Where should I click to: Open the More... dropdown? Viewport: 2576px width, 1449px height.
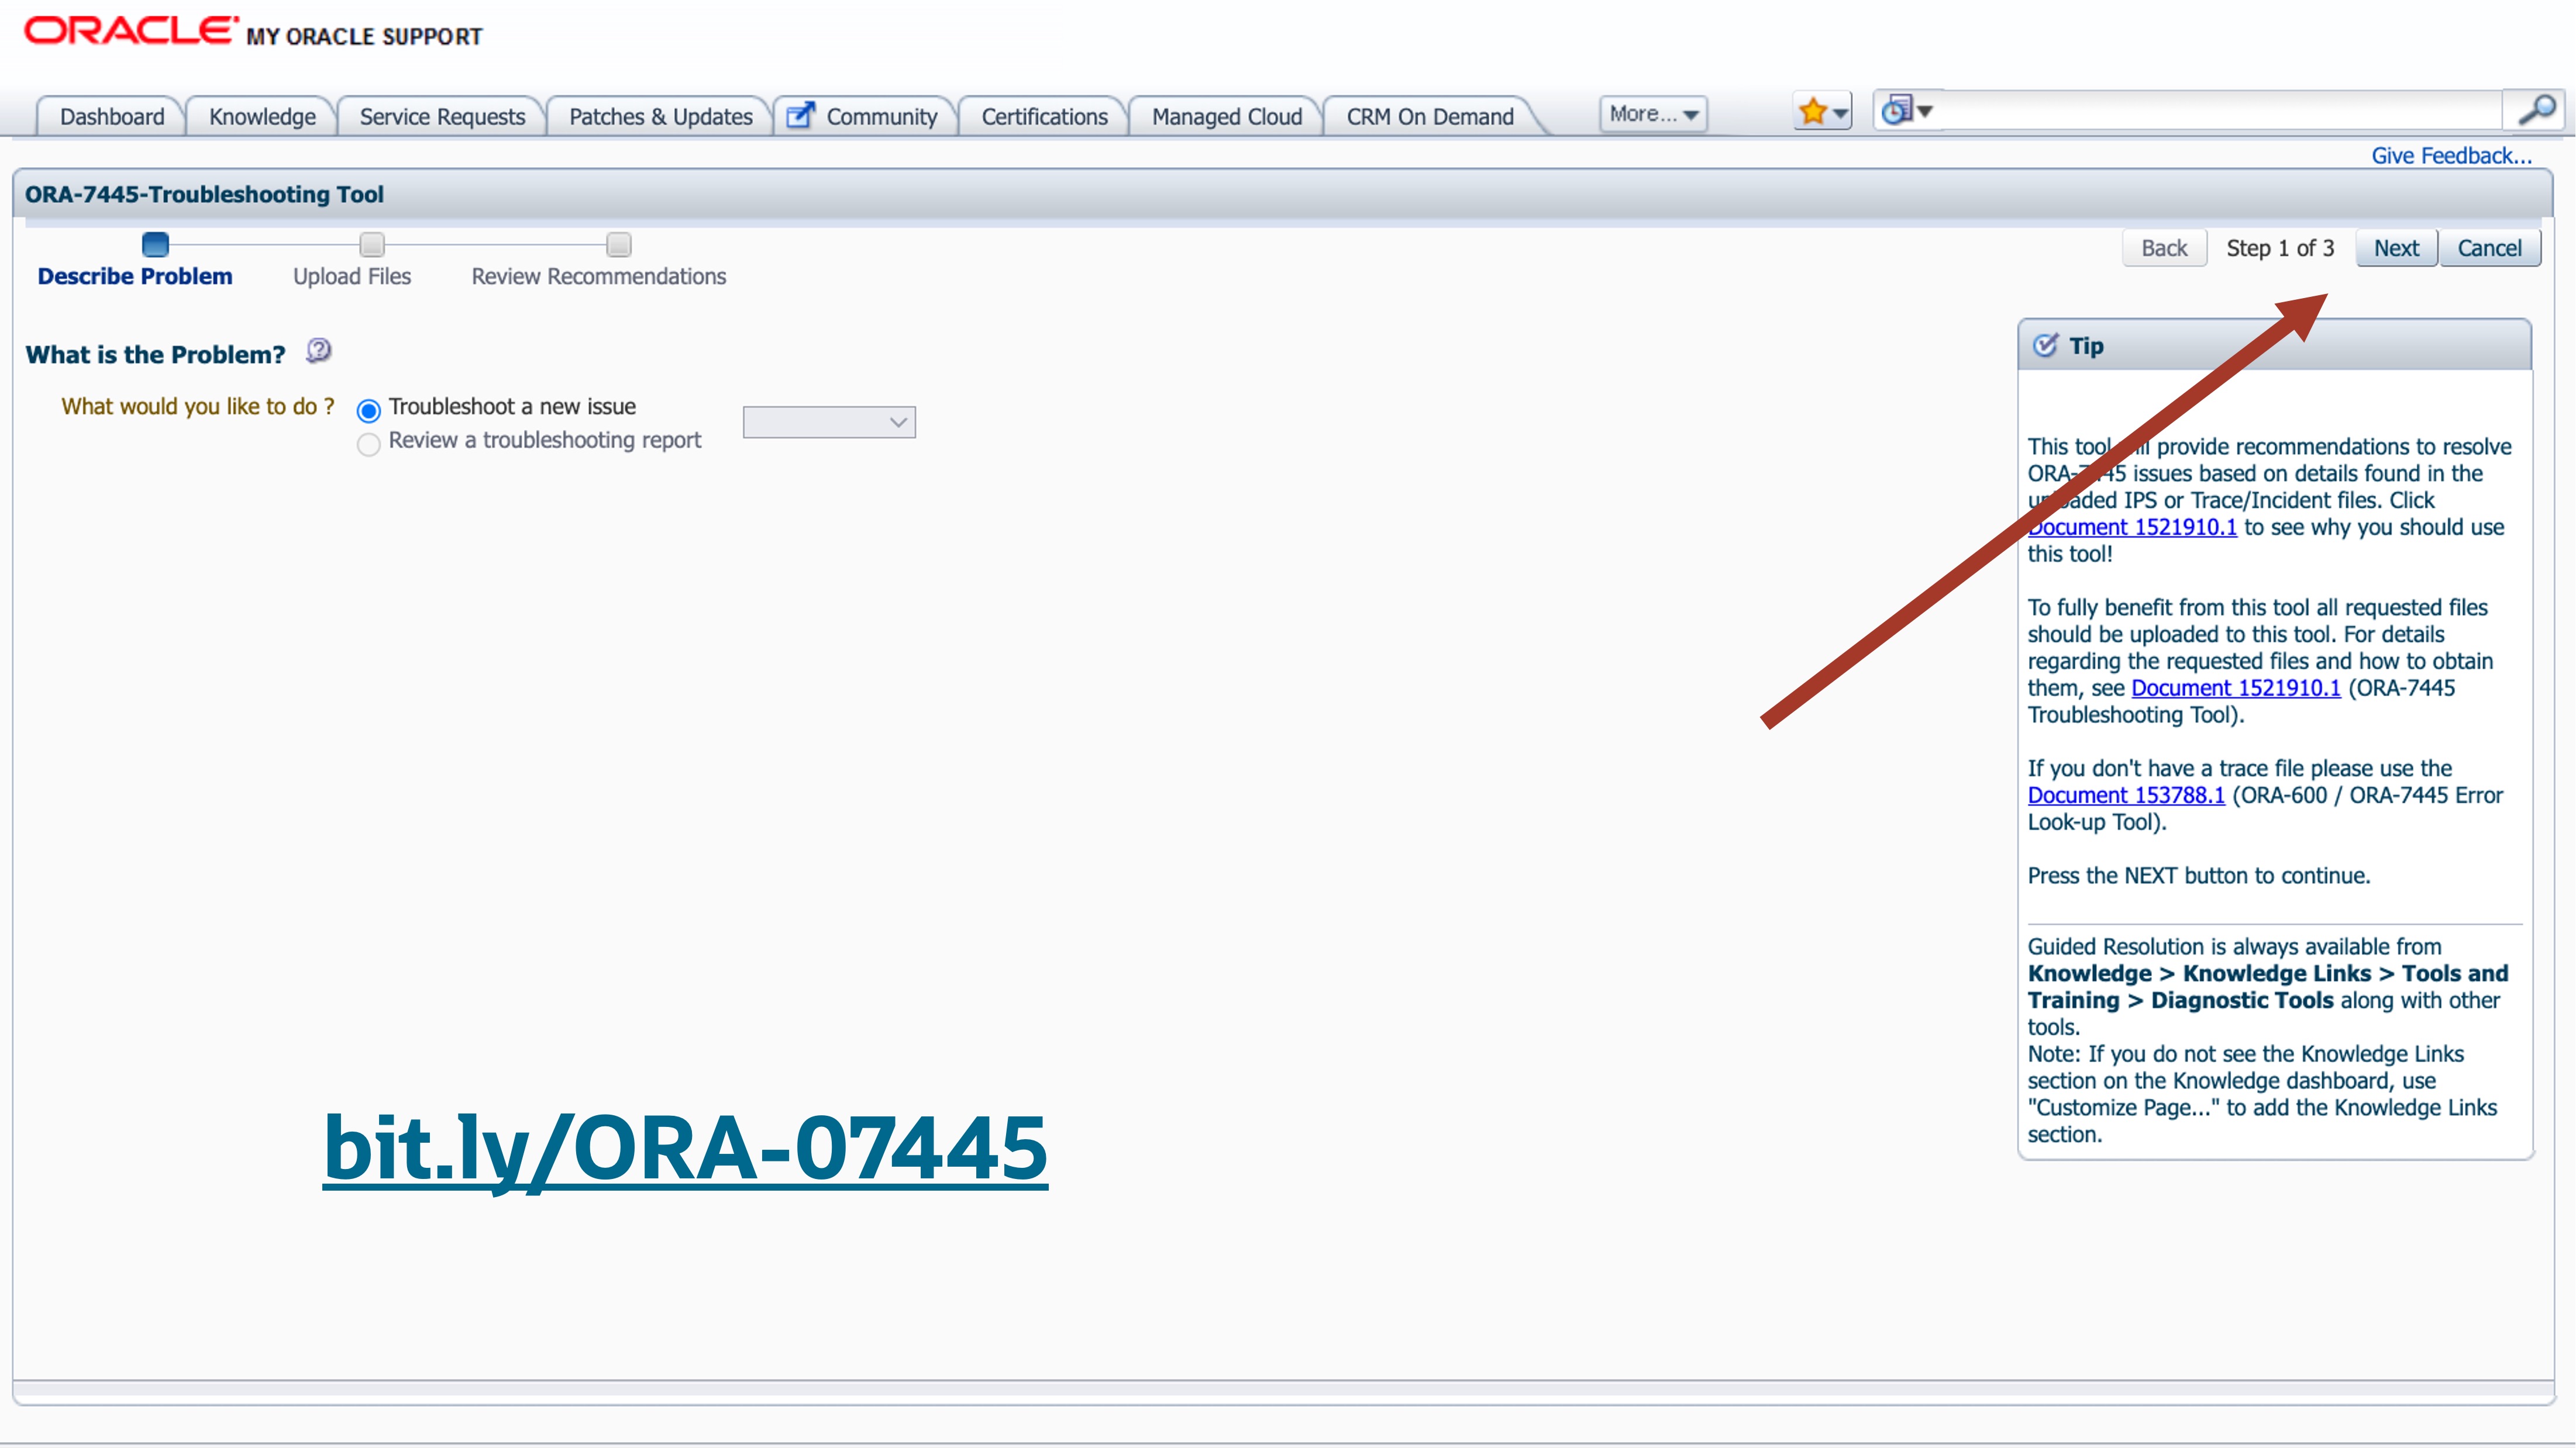(x=1652, y=113)
